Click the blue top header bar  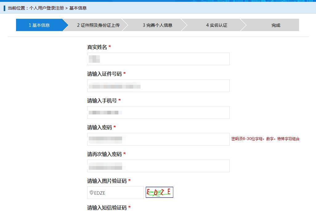[x=158, y=1]
